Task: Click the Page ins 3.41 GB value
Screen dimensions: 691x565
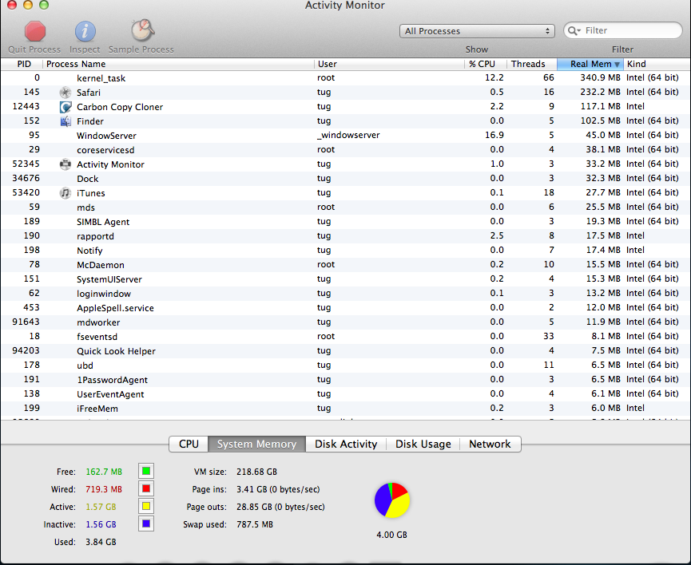Action: [278, 489]
